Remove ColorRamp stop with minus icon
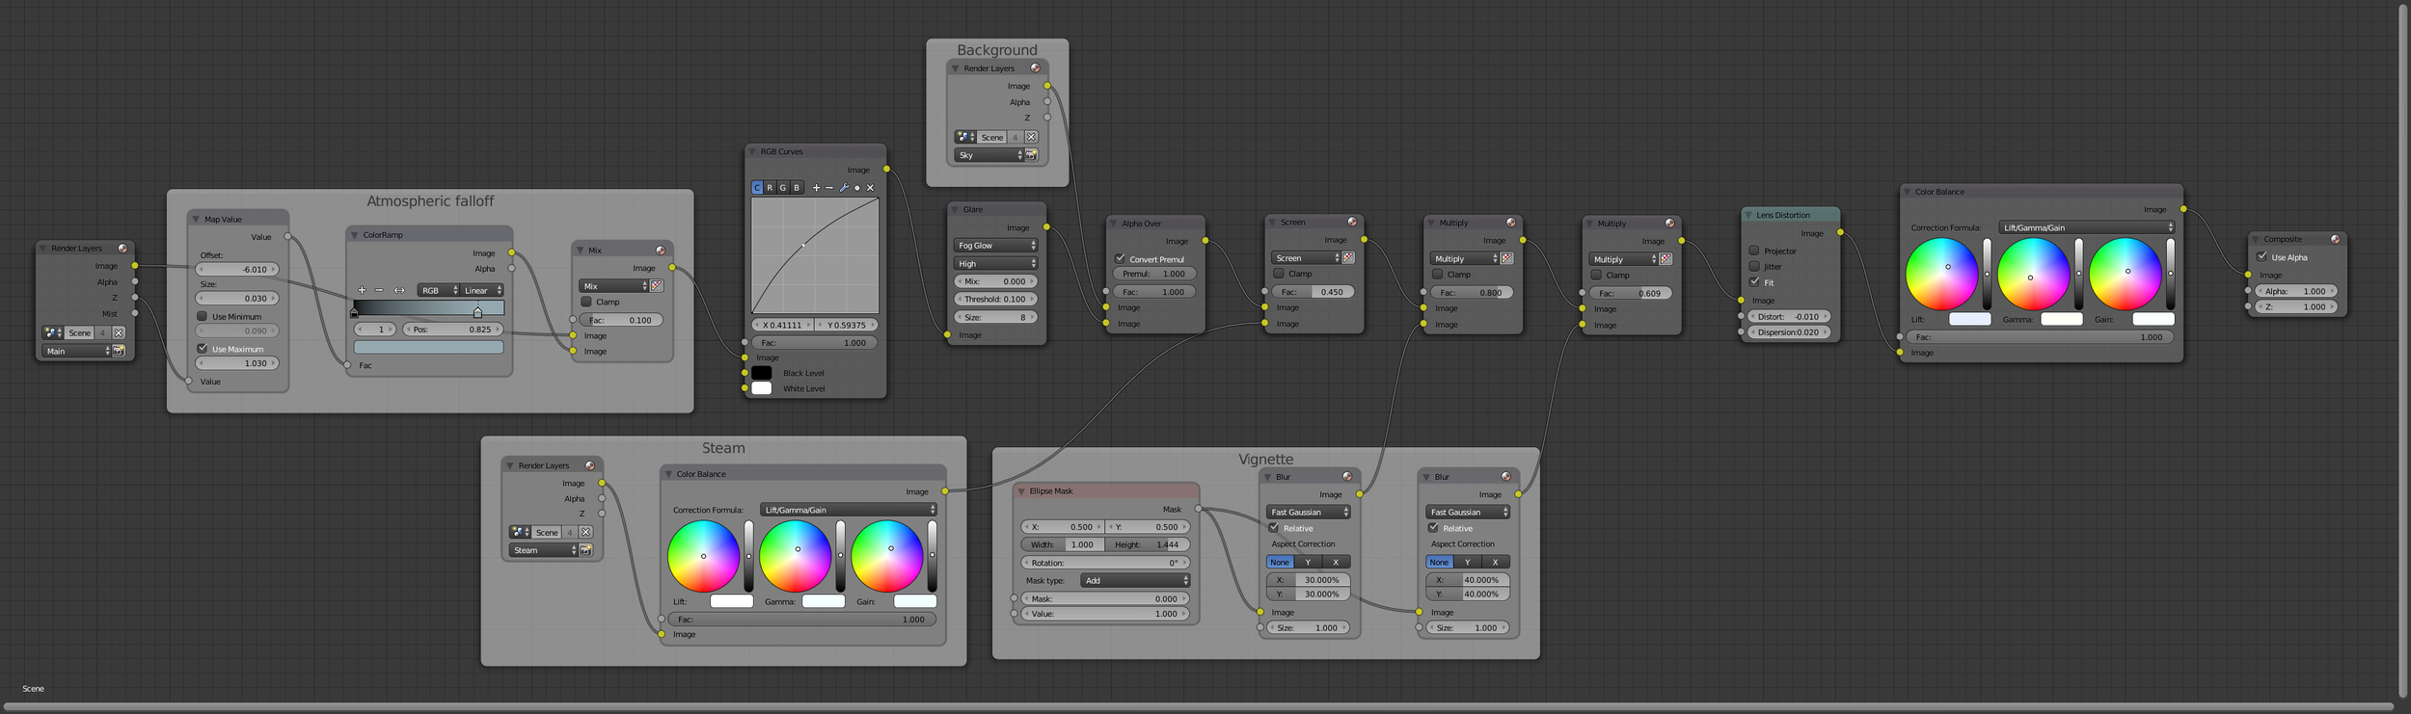This screenshot has height=714, width=2411. [379, 290]
